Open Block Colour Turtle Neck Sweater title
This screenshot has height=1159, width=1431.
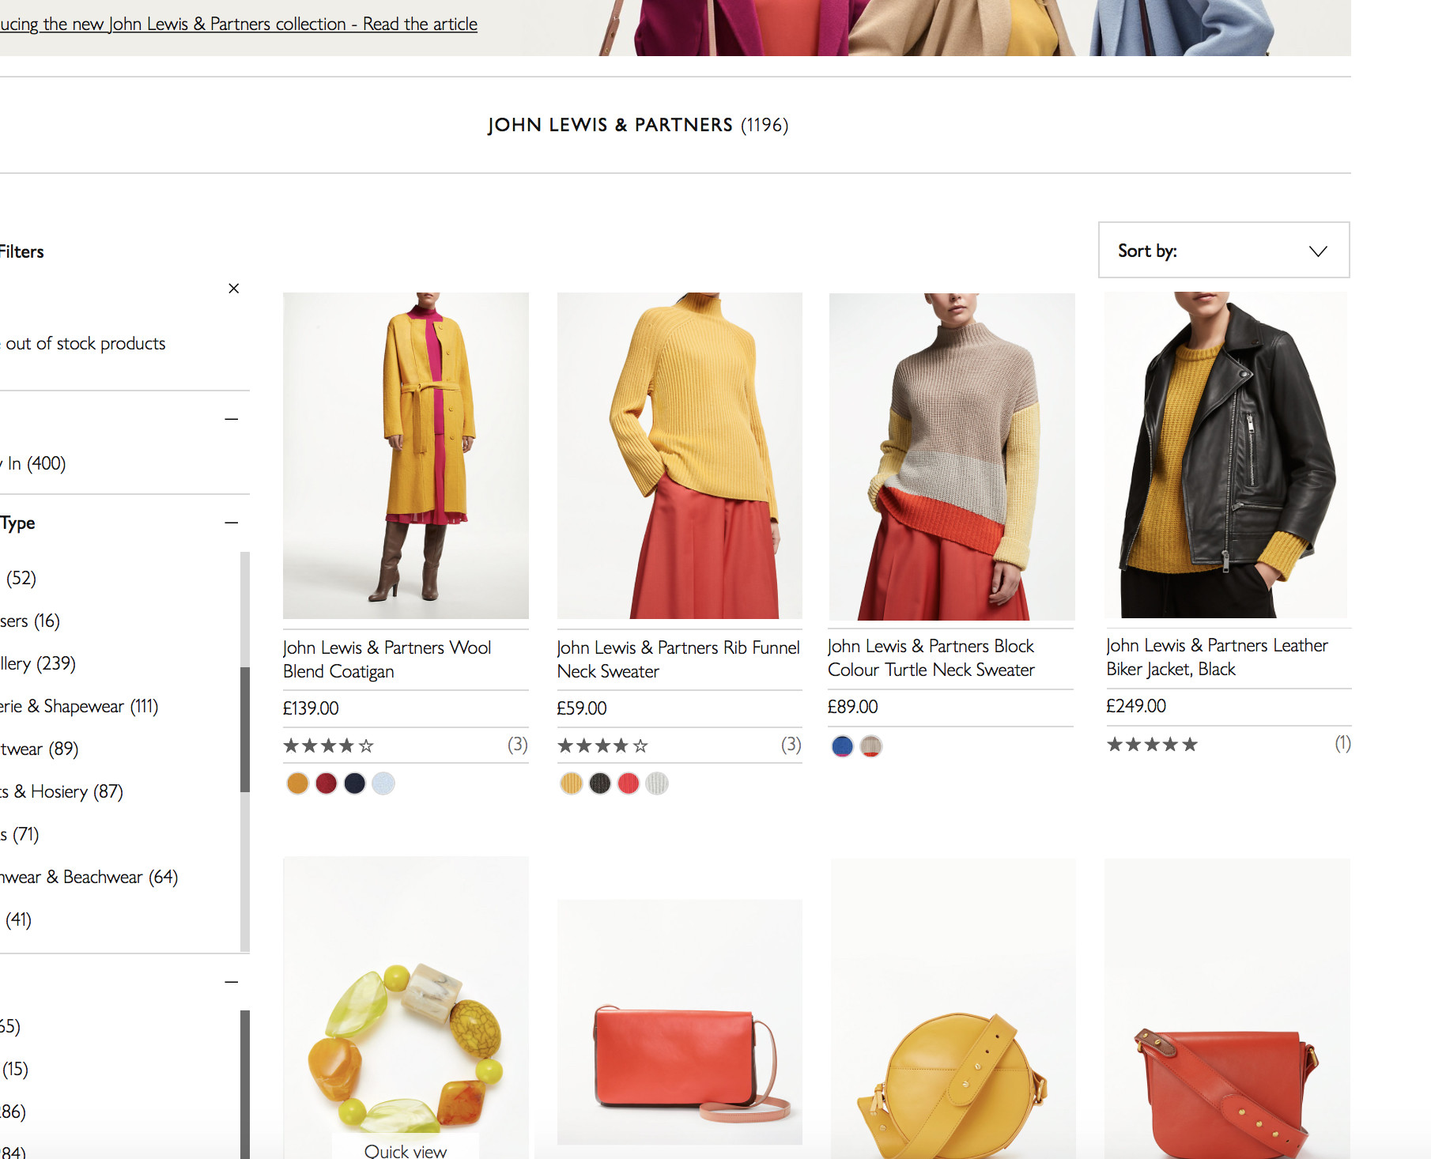(931, 658)
